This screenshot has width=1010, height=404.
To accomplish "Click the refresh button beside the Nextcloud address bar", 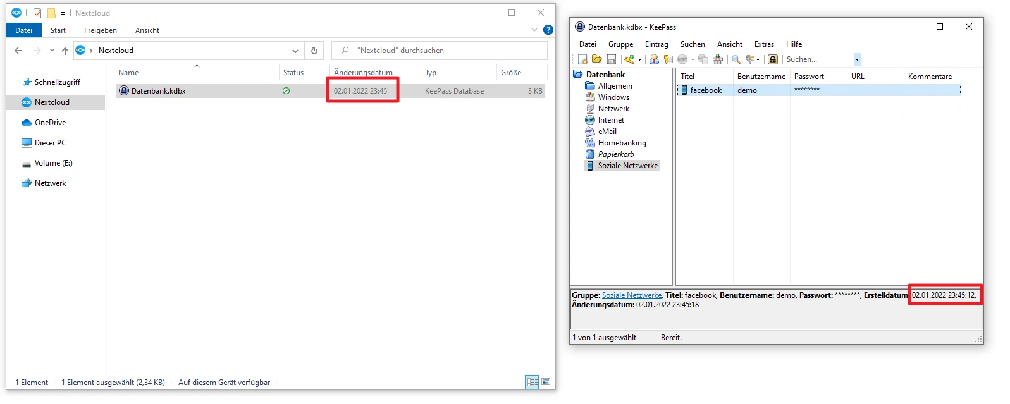I will pyautogui.click(x=314, y=51).
